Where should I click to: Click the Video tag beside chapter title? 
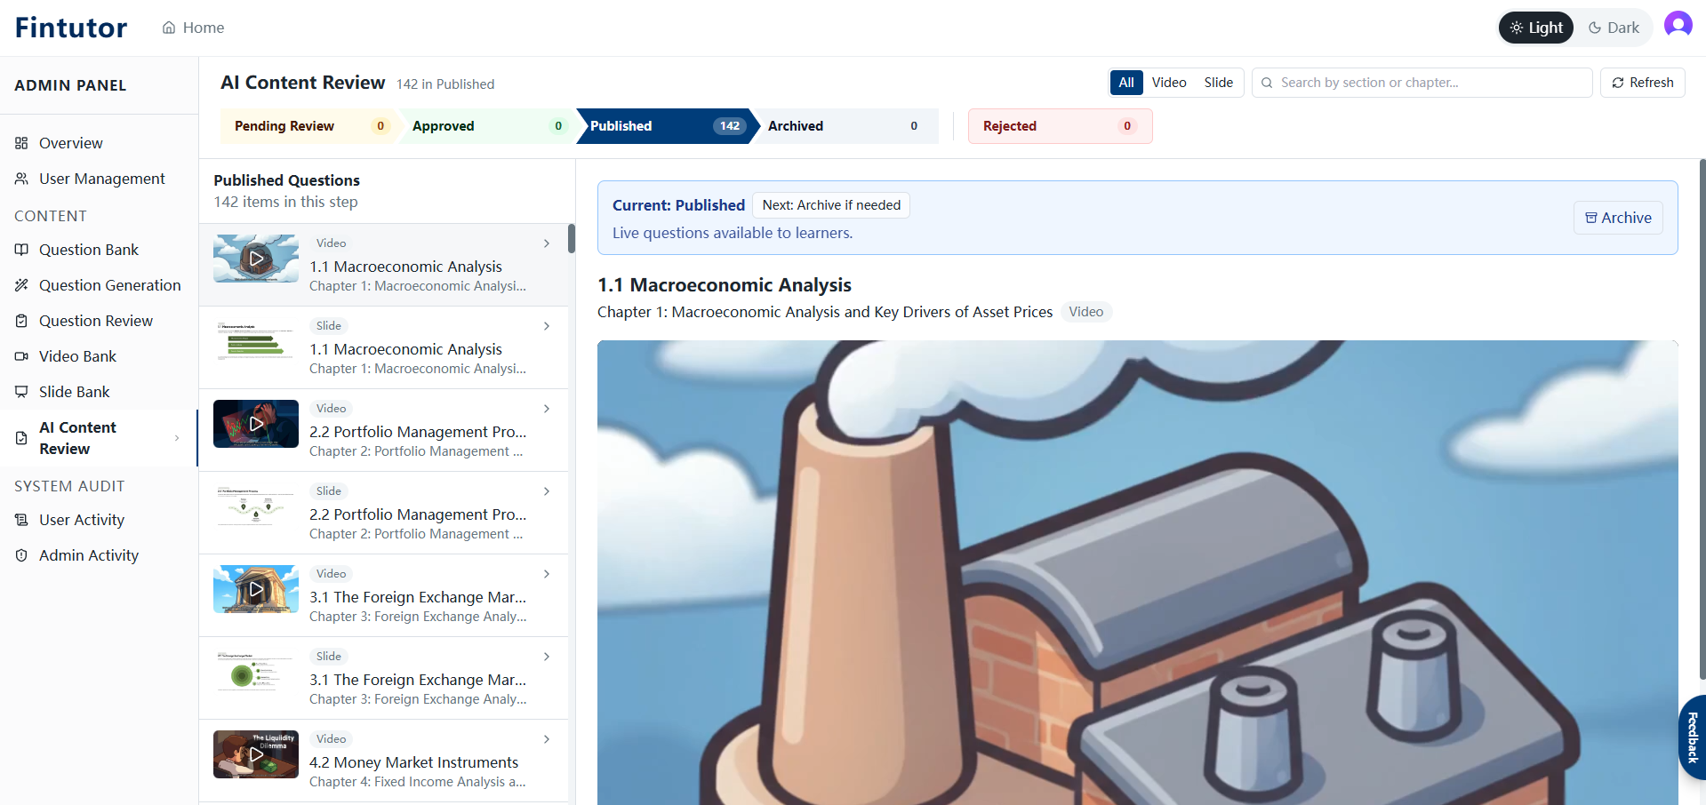pos(1085,312)
